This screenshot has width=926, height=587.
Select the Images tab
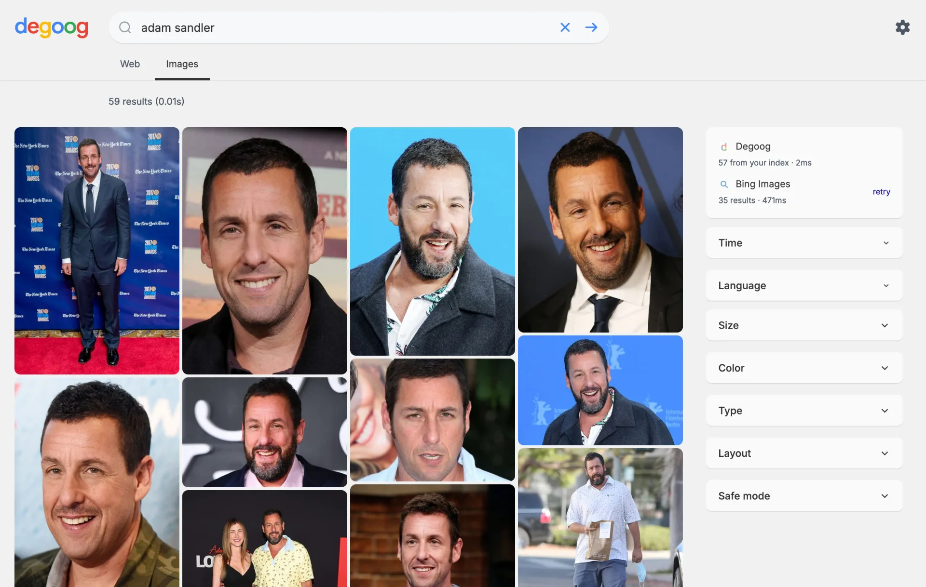[x=182, y=64]
